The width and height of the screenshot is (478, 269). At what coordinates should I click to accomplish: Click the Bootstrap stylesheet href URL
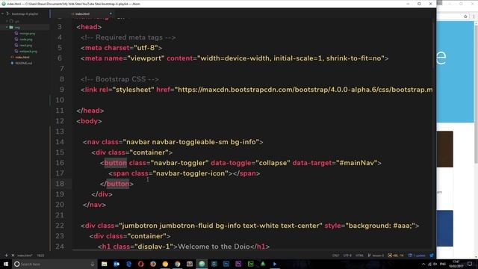[x=303, y=90]
